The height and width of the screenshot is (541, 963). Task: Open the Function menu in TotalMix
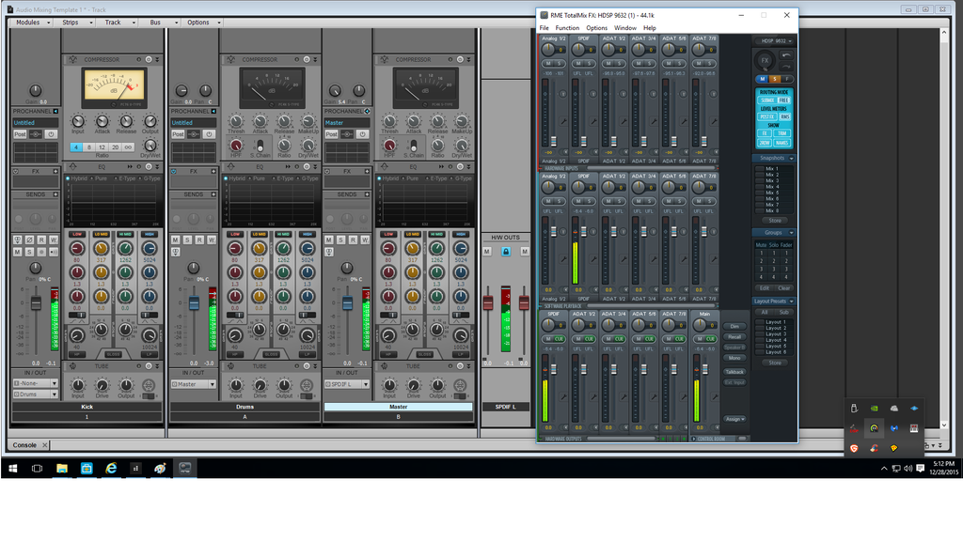click(x=567, y=28)
